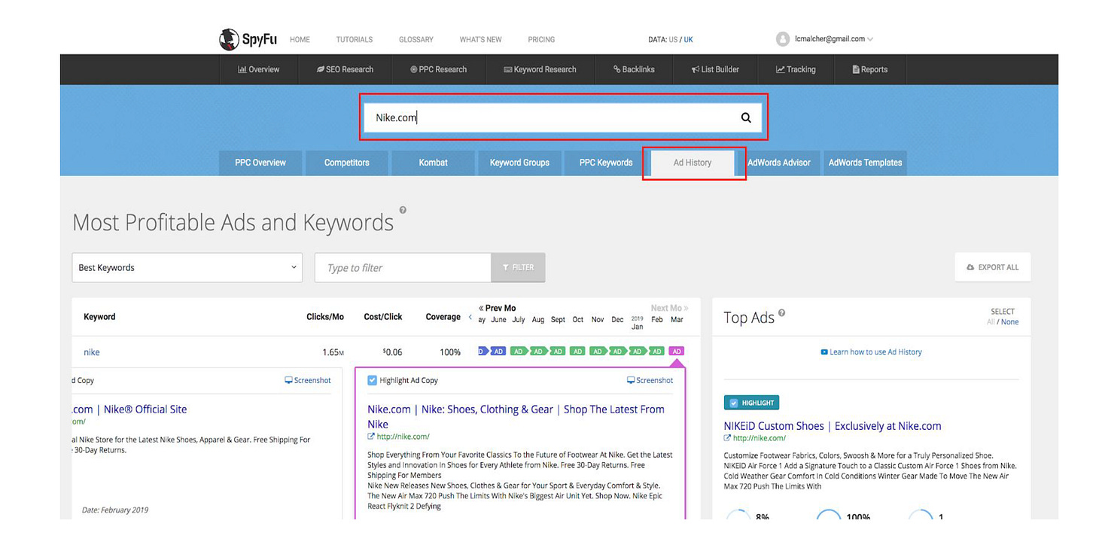Click the green AD marker under December
The width and height of the screenshot is (1096, 554).
[617, 352]
